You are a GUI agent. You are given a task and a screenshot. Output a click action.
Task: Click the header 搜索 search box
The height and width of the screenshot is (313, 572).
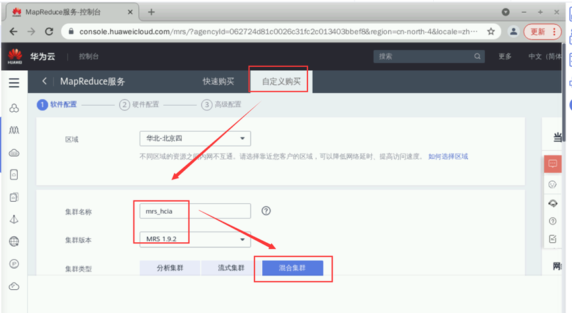[x=429, y=56]
